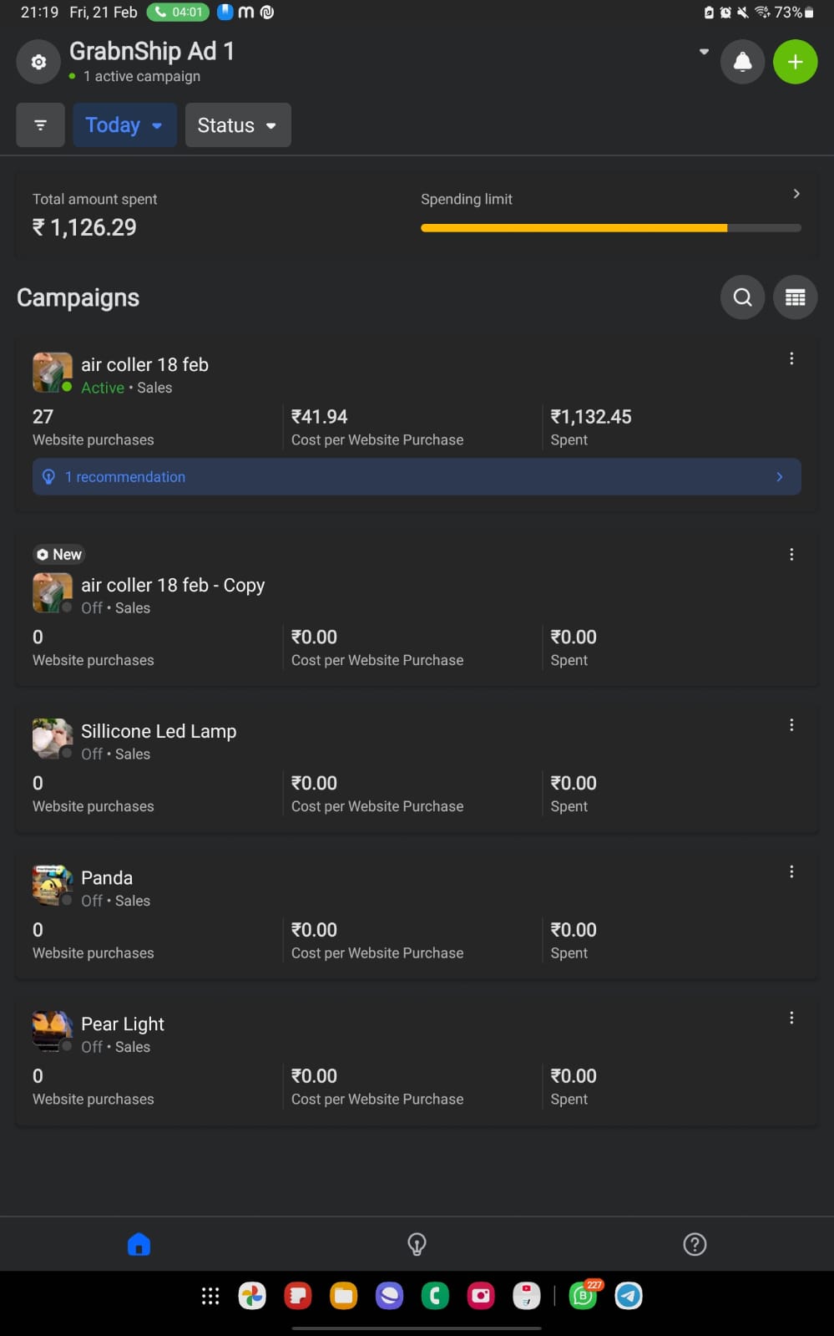Open account settings gear icon

click(x=38, y=62)
